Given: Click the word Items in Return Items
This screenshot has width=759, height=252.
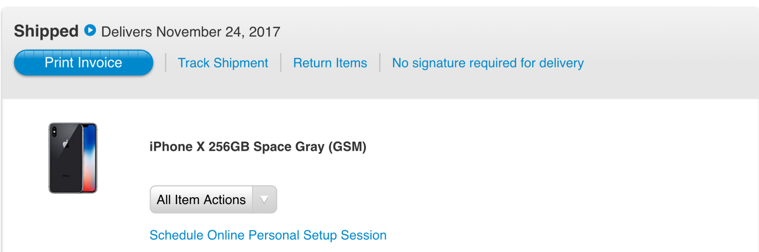Looking at the screenshot, I should point(351,63).
